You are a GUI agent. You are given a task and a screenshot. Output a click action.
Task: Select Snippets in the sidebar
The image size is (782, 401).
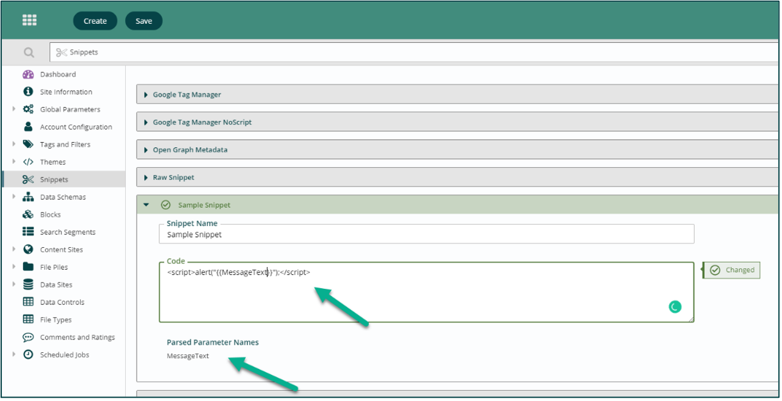point(54,179)
